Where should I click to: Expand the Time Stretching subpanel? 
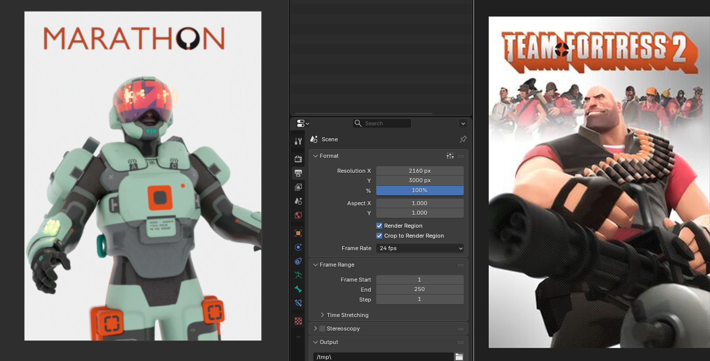[x=322, y=315]
